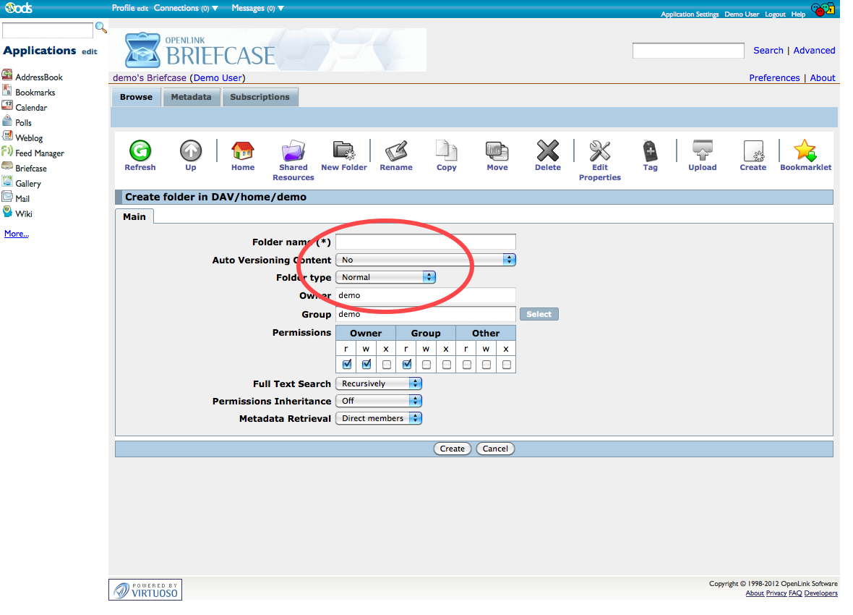Open the Permissions Inheritance dropdown
Image resolution: width=853 pixels, height=615 pixels.
pyautogui.click(x=379, y=401)
